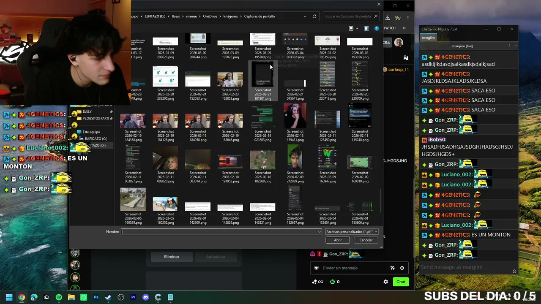Open emote picker in Twitch chat
The height and width of the screenshot is (304, 541).
tap(402, 268)
